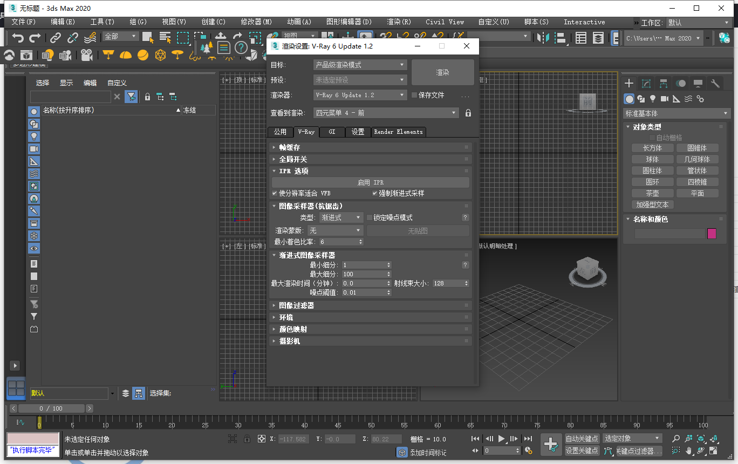738x464 pixels.
Task: Click the Redo arrow in main toolbar
Action: [x=35, y=38]
